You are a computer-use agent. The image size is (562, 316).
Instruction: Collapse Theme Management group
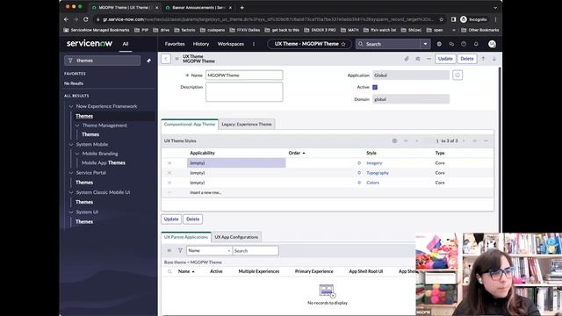click(77, 126)
